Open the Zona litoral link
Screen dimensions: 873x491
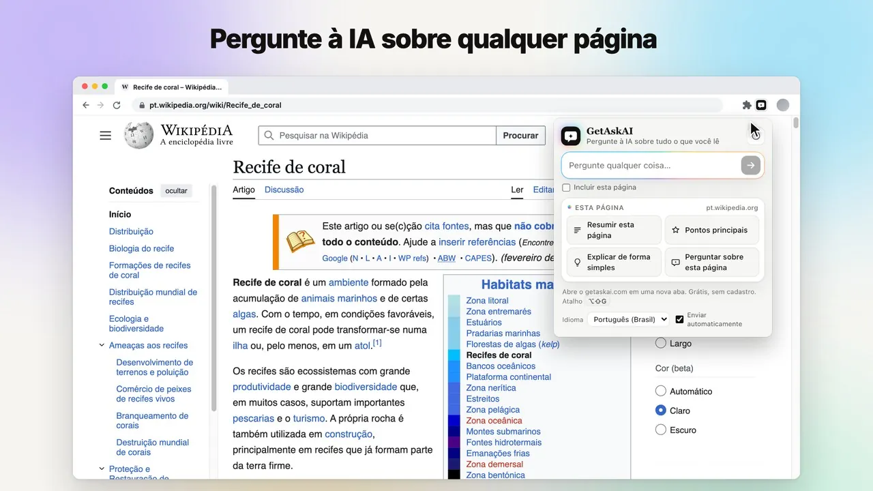coord(487,301)
